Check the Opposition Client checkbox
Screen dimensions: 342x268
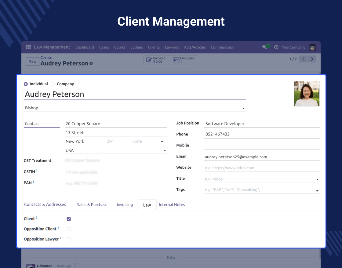pyautogui.click(x=69, y=229)
